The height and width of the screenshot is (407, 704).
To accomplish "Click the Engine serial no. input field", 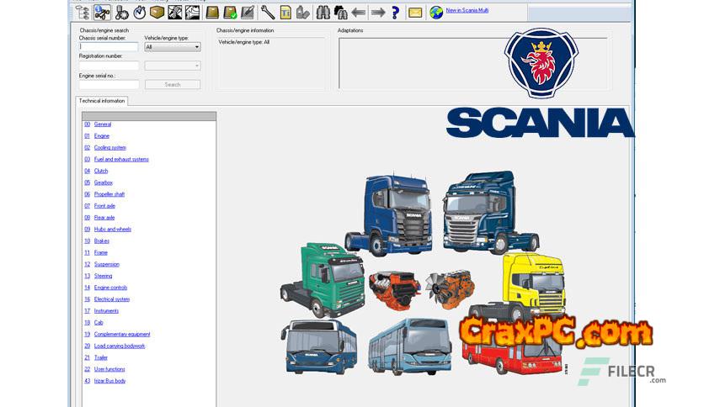I will click(109, 84).
